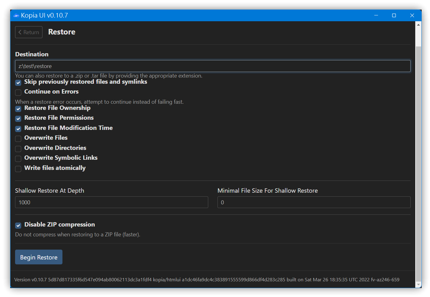Viewport: 430px width, 297px height.
Task: Click Kopia UI v0.10.7 title text
Action: [x=44, y=15]
